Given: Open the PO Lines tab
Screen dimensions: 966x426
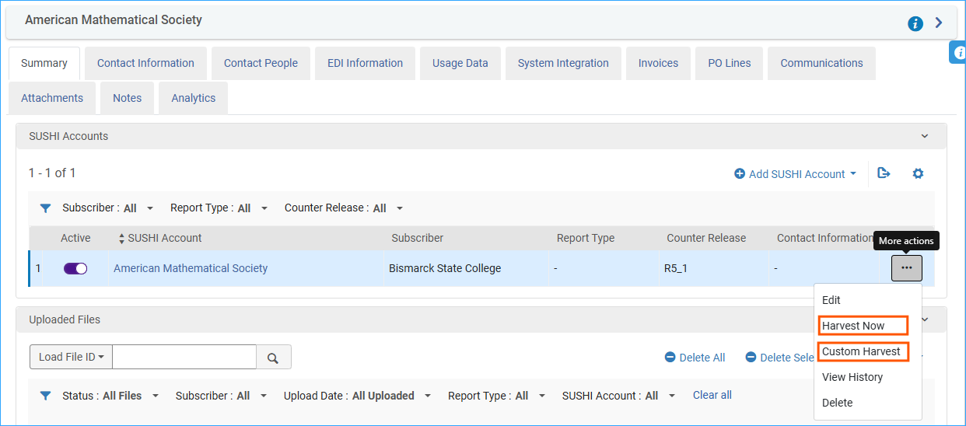Looking at the screenshot, I should [x=730, y=63].
